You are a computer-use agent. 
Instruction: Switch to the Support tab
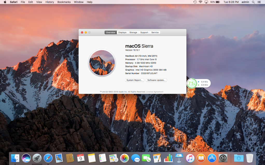click(144, 33)
